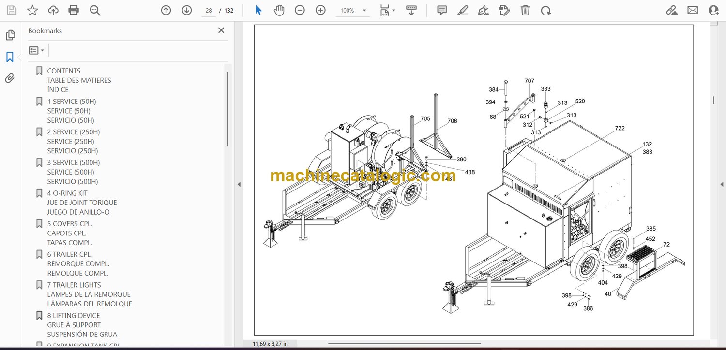726x350 pixels.
Task: Toggle the Bookmarks panel icon in sidebar
Action: (10, 57)
